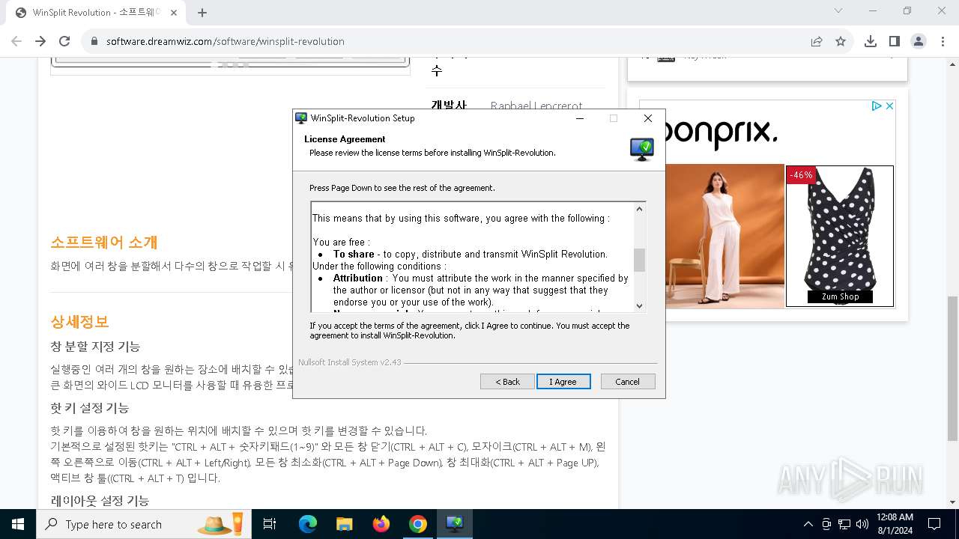
Task: Click the -46% discount badge
Action: [801, 175]
